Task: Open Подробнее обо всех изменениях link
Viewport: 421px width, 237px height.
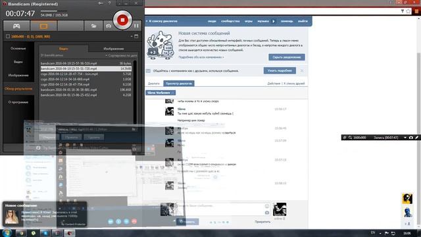Action: (201, 57)
